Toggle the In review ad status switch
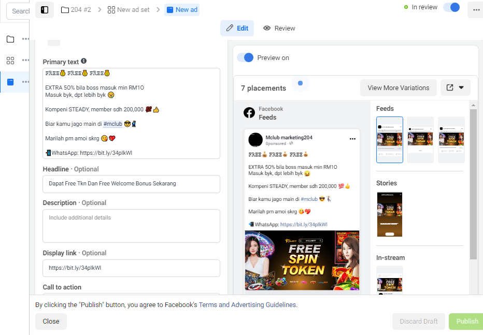Viewport: 483px width, 335px height. (451, 7)
